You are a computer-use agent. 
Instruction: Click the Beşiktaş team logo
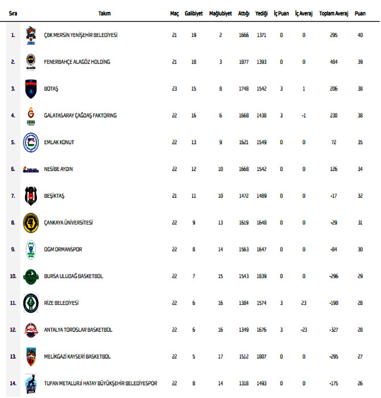31,196
